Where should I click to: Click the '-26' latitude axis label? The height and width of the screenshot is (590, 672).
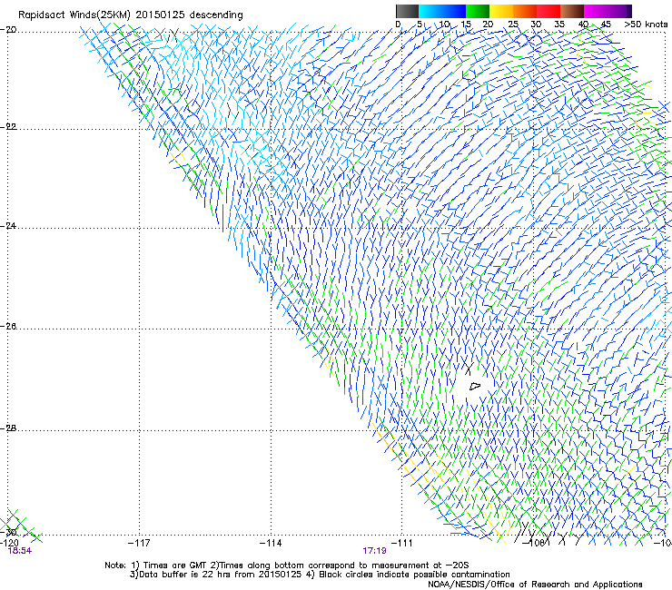tap(8, 327)
